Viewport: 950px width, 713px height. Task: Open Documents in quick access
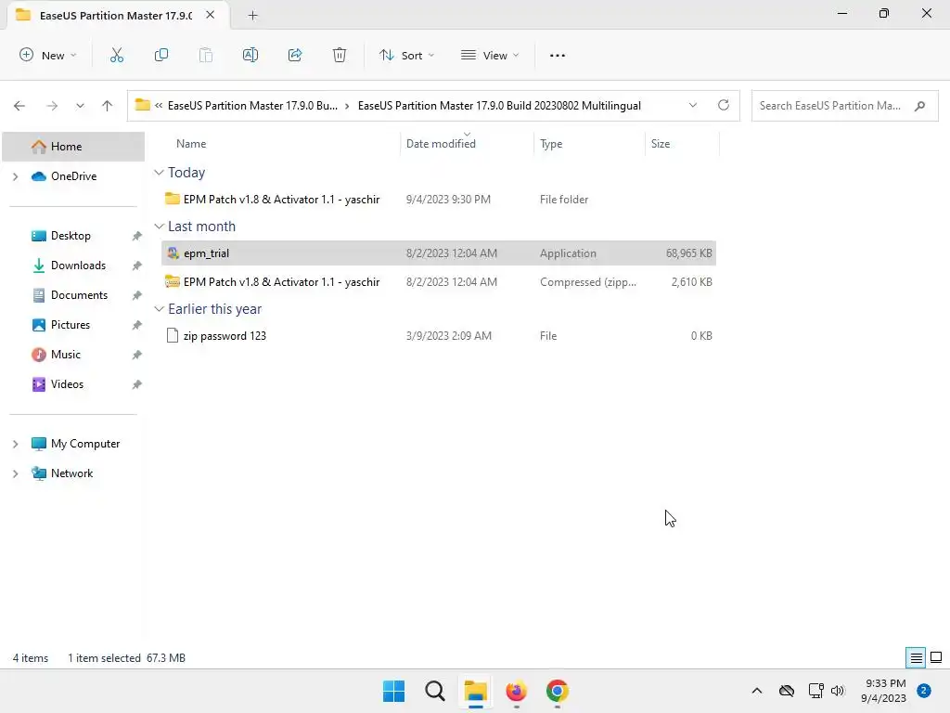point(79,295)
